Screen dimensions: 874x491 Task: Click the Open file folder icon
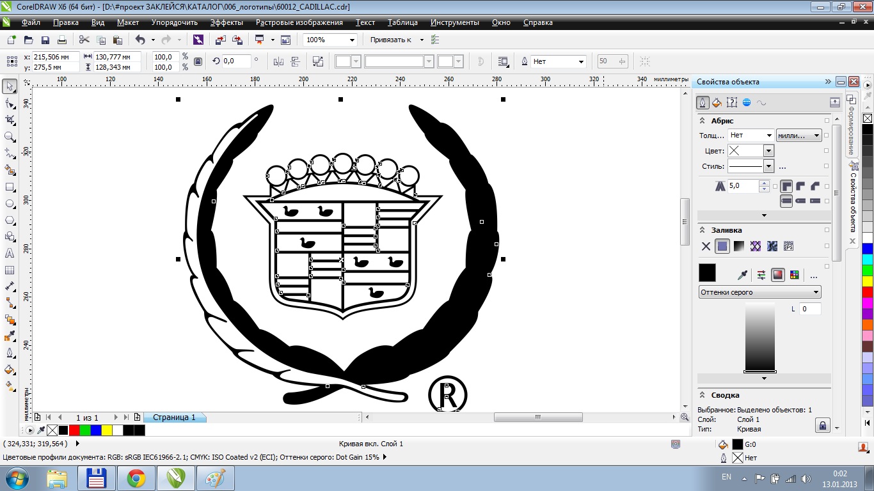(x=29, y=40)
